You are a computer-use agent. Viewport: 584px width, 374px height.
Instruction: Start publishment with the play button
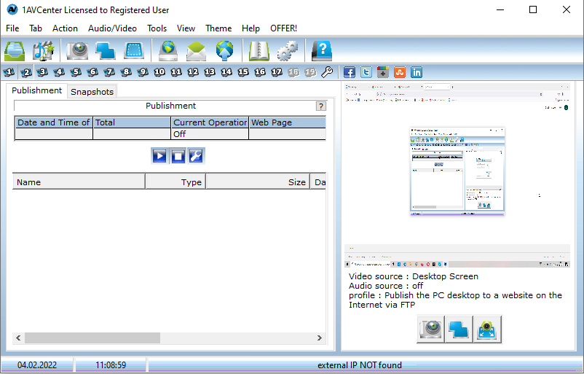coord(159,155)
